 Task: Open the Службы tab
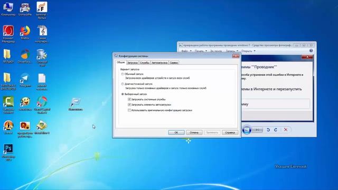(x=144, y=63)
